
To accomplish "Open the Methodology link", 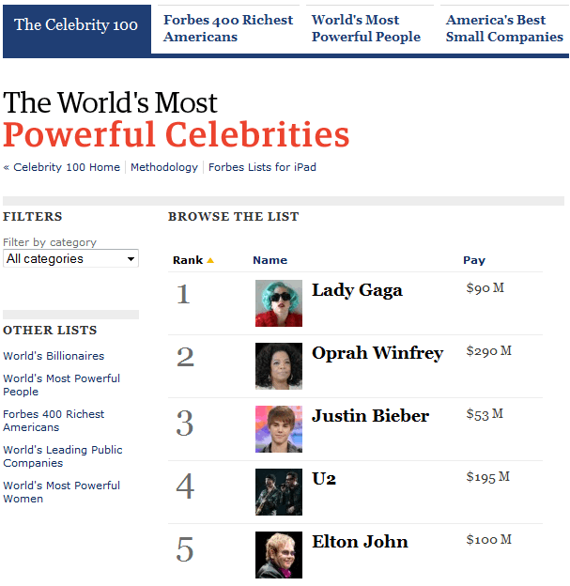I will click(164, 167).
